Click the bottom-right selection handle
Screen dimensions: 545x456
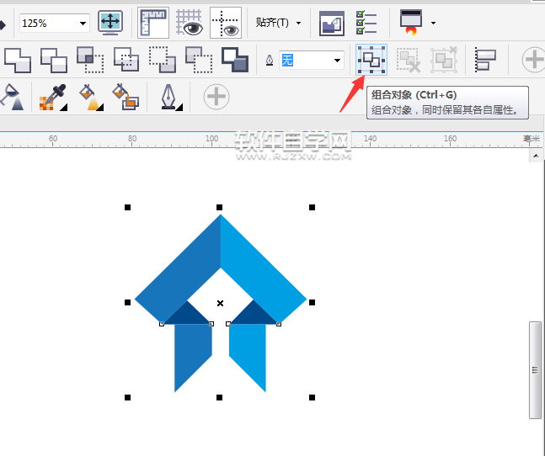pyautogui.click(x=313, y=397)
